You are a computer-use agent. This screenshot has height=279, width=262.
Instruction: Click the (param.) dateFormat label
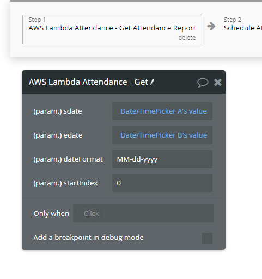(68, 159)
